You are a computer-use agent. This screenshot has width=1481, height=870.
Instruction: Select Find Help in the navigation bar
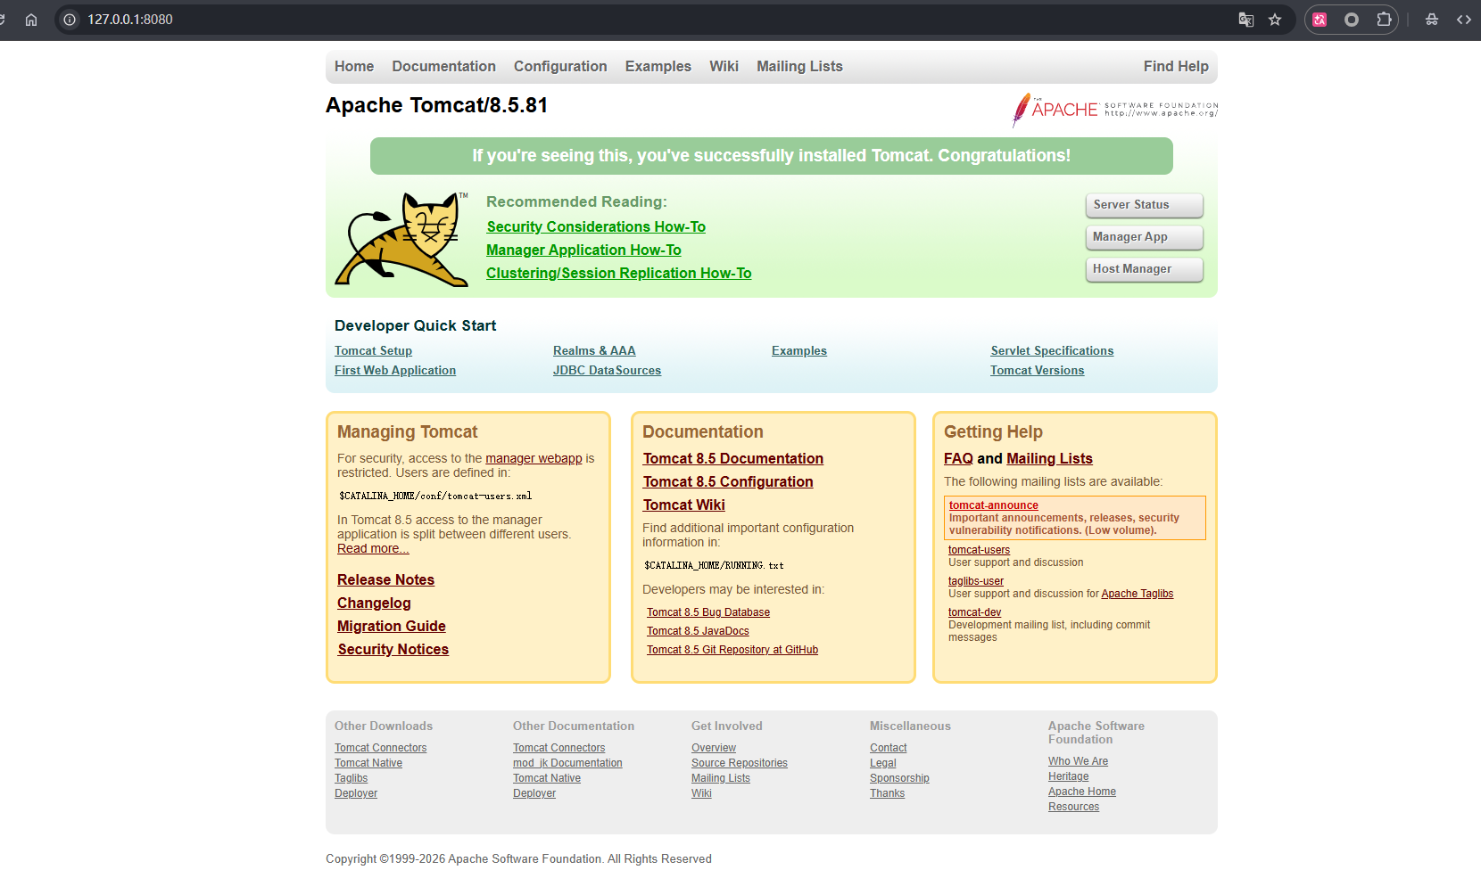click(1176, 67)
